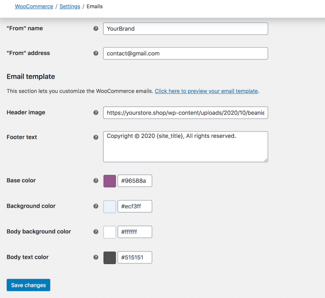Open the dark gray Body text swatch
This screenshot has width=325, height=298.
pyautogui.click(x=110, y=258)
